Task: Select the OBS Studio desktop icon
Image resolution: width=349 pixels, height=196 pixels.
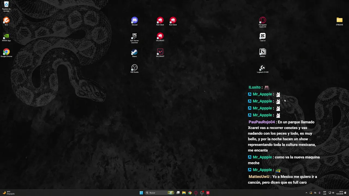Action: (x=134, y=69)
